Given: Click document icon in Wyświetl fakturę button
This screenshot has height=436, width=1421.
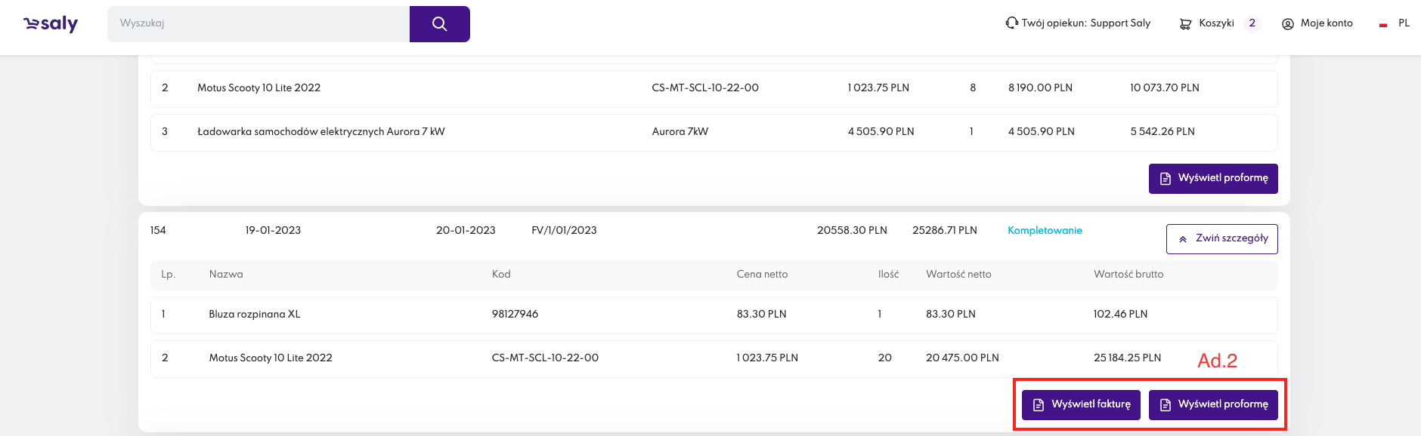Looking at the screenshot, I should [x=1039, y=405].
